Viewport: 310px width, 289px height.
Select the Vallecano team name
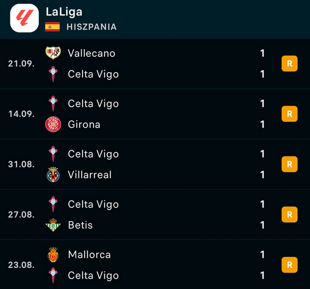click(91, 53)
